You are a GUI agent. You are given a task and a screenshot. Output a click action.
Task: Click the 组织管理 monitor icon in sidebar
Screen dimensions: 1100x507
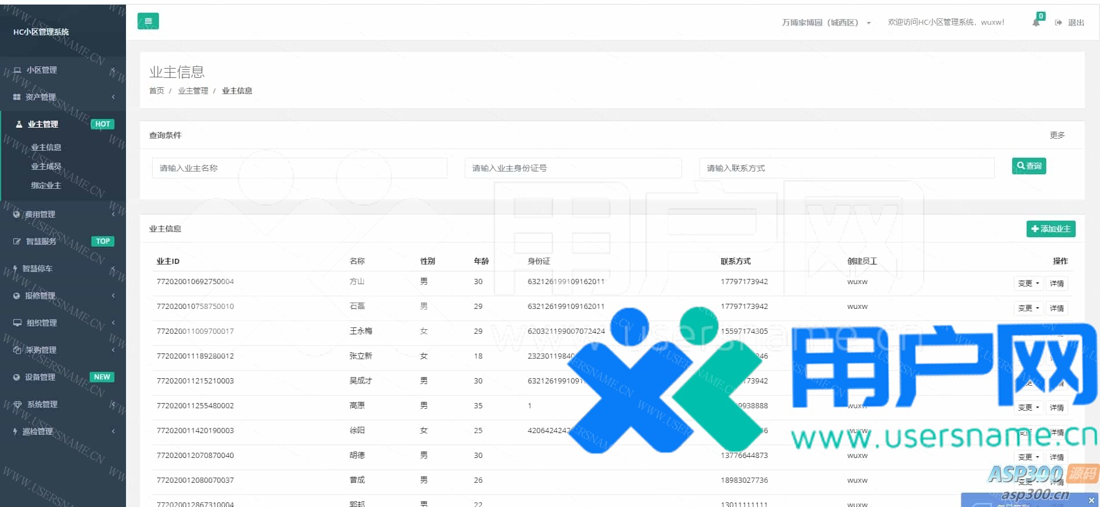[17, 323]
